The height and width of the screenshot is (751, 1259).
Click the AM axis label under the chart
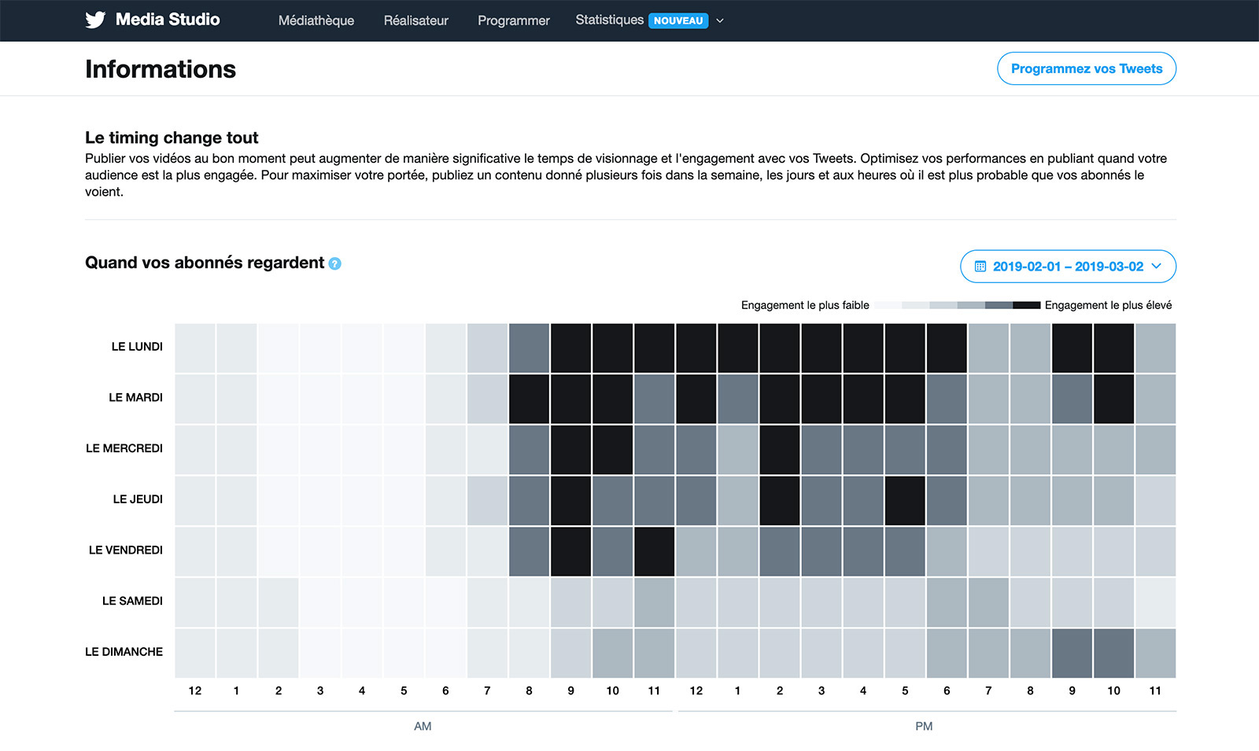pos(423,726)
